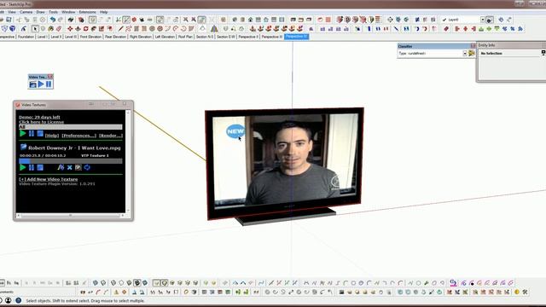
Task: Switch to the Left Elevation scene tab
Action: click(165, 37)
